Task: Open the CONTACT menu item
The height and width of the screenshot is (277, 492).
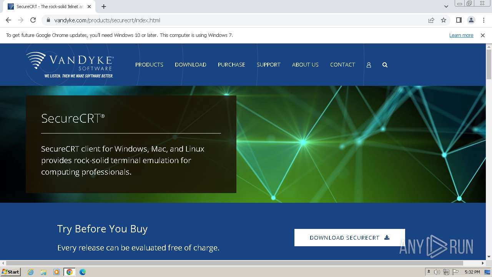Action: point(342,65)
